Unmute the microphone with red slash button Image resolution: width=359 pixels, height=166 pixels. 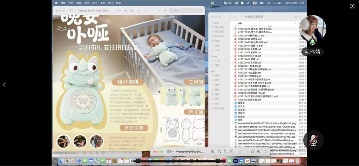point(313,140)
